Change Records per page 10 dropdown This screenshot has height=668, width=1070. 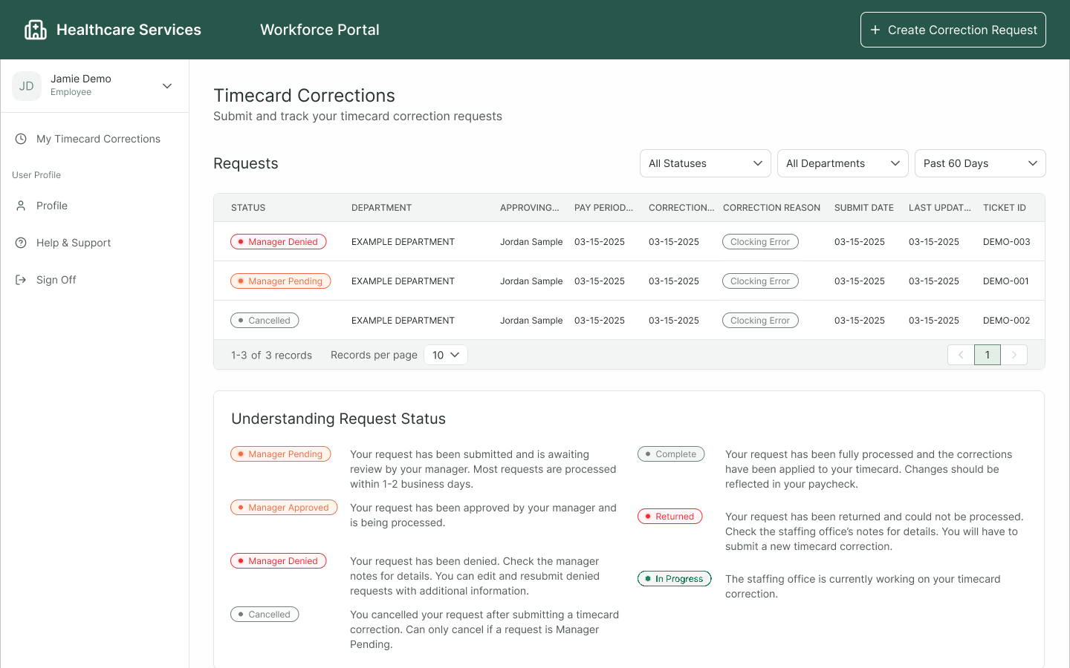coord(446,355)
